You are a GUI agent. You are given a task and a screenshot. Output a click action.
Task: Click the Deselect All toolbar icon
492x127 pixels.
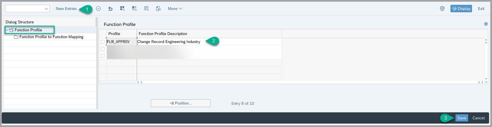[x=146, y=9]
